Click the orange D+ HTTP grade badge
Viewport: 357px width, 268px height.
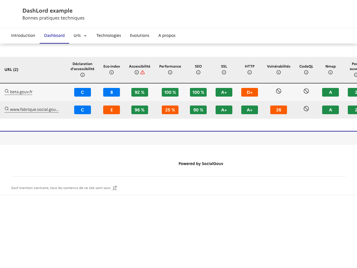[x=250, y=92]
